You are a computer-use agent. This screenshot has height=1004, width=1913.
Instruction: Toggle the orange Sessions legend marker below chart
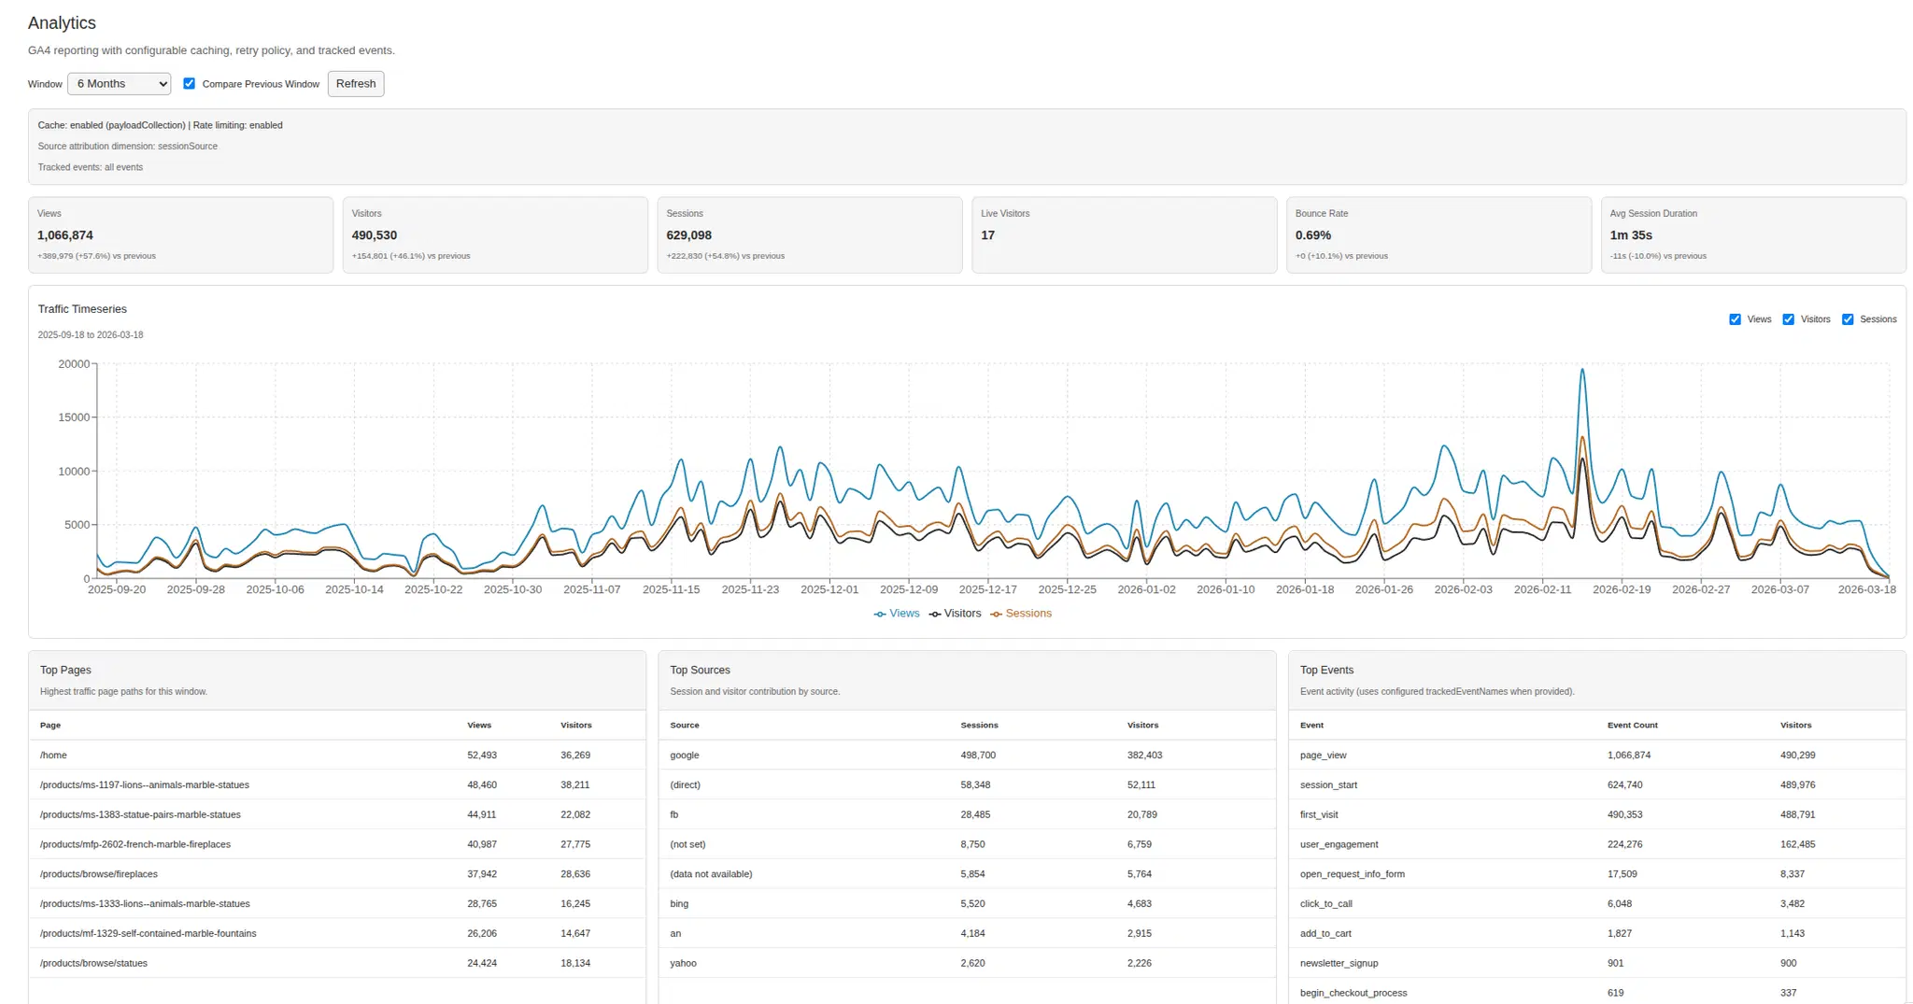(x=995, y=614)
